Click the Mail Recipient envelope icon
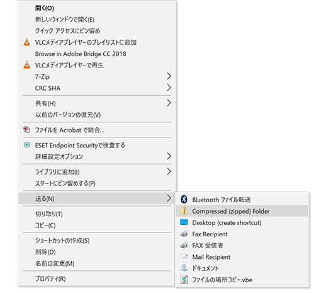The height and width of the screenshot is (293, 326). (184, 256)
